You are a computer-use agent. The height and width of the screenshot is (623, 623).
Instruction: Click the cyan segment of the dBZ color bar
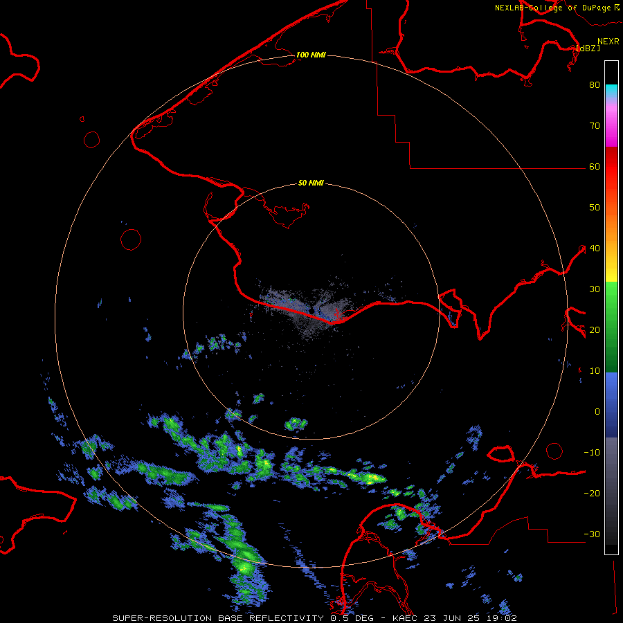(611, 91)
